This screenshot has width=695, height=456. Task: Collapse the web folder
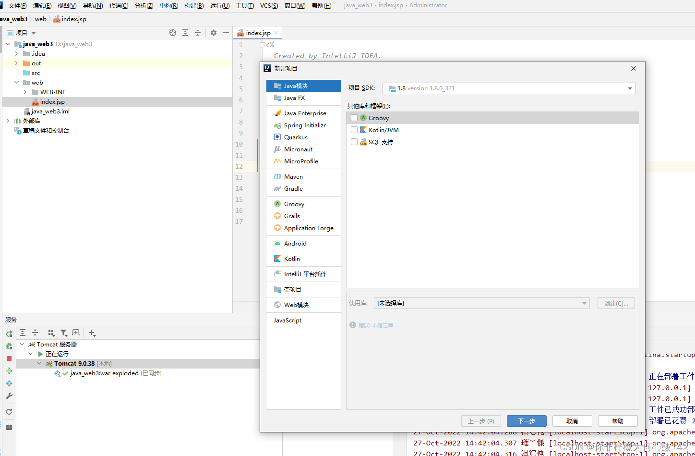tap(17, 82)
